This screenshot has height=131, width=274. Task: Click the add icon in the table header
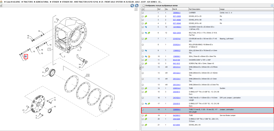point(143,9)
